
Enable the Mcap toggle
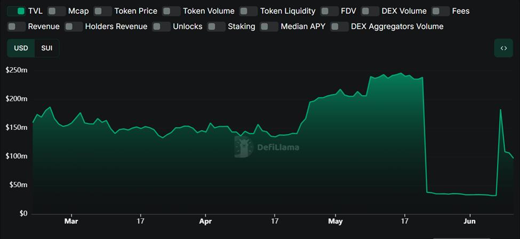click(56, 11)
